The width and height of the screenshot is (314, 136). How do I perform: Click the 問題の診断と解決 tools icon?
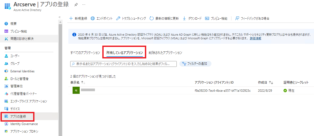coord(6,39)
